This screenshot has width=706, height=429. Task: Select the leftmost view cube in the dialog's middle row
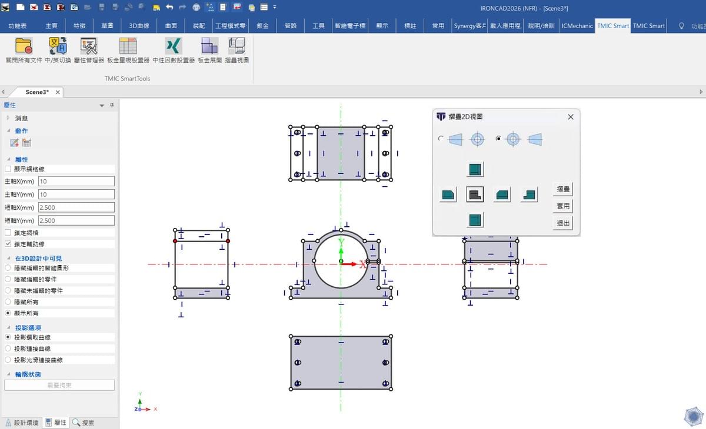click(448, 195)
